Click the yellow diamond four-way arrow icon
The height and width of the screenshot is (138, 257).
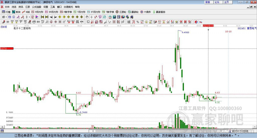click(82, 17)
